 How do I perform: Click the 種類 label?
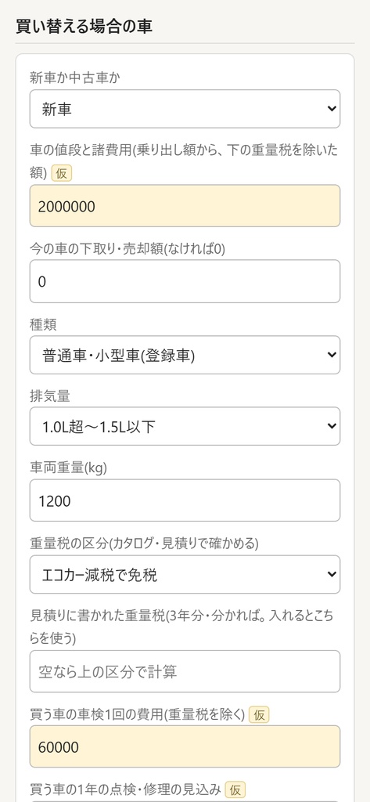click(44, 323)
